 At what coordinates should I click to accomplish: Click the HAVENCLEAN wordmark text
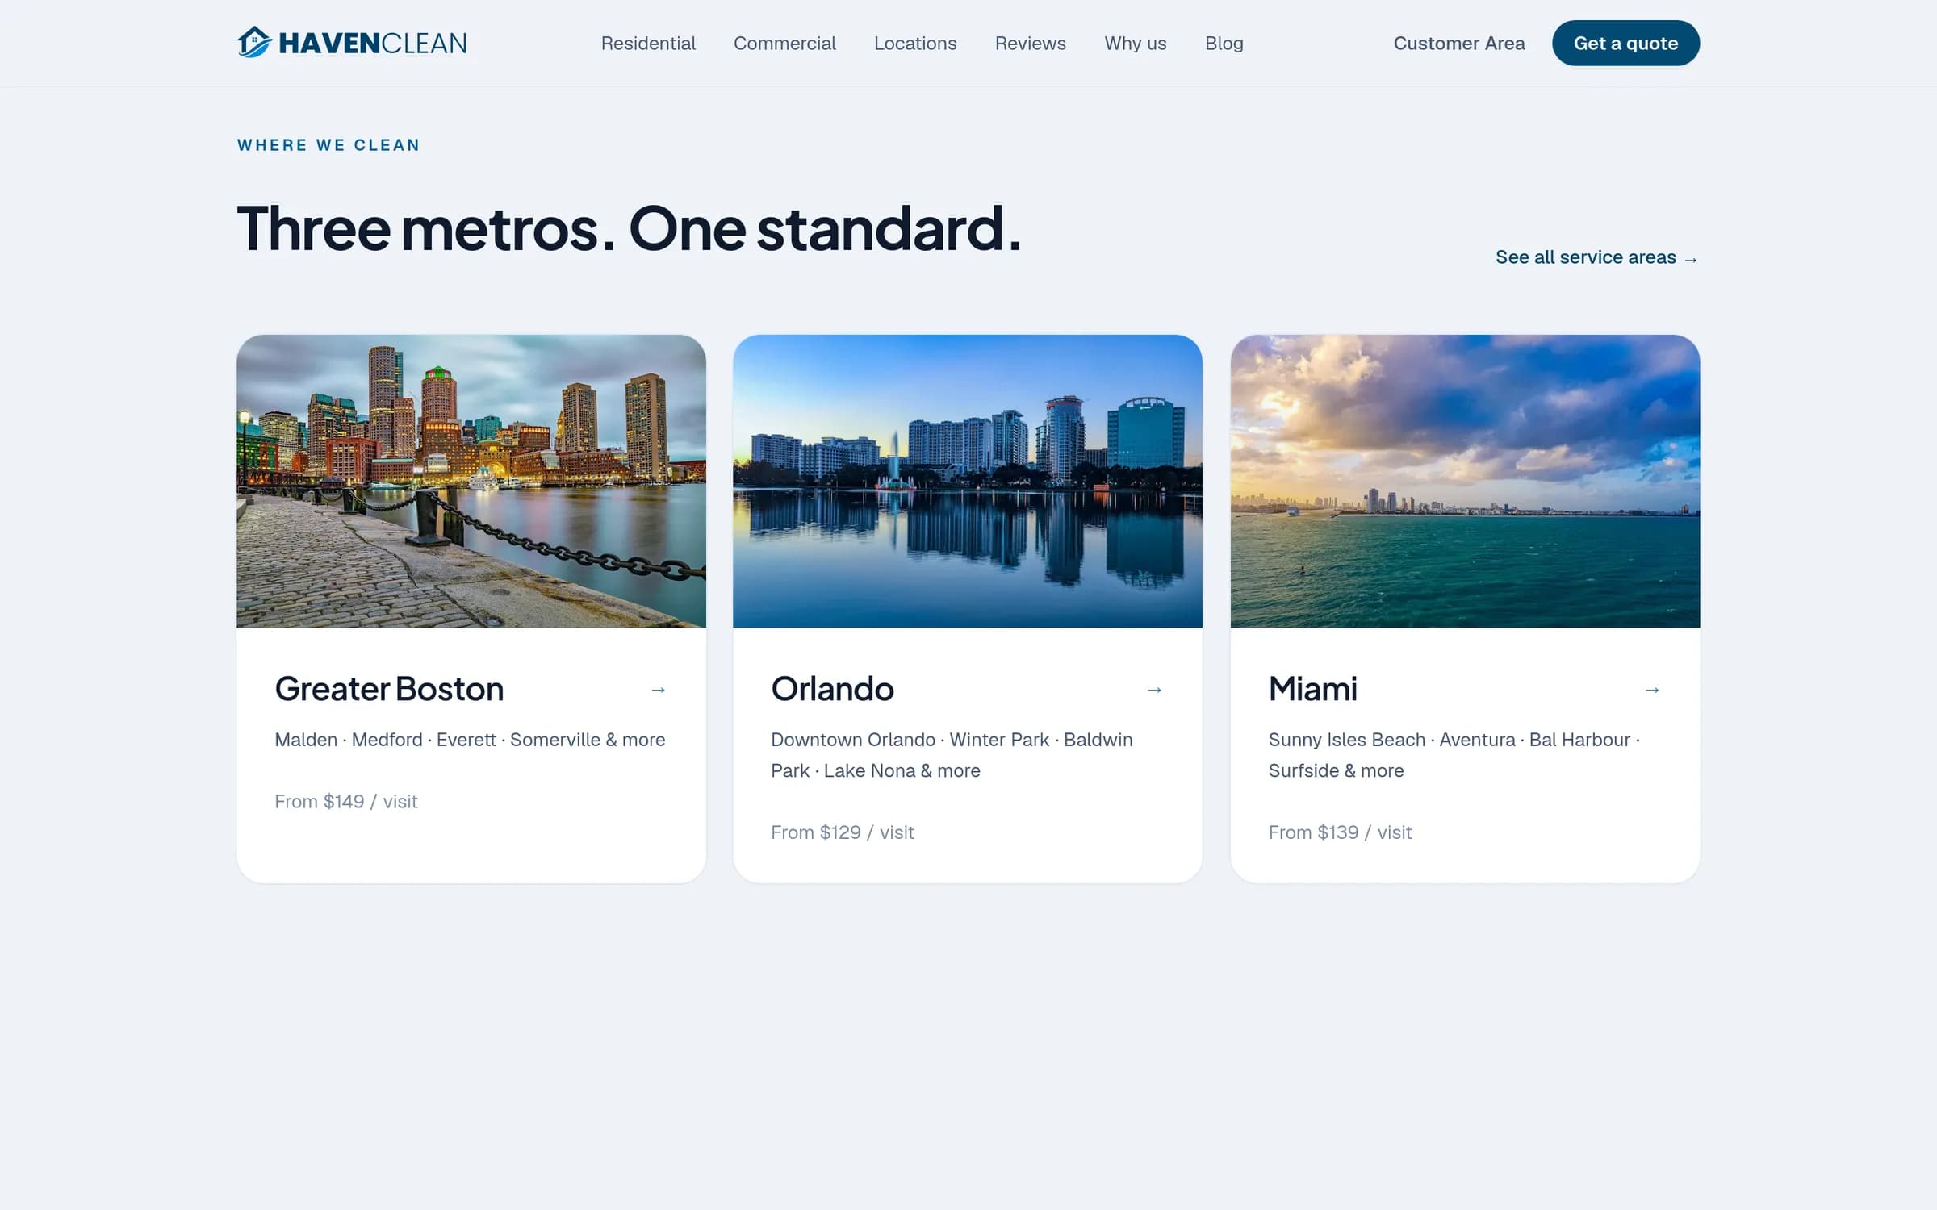tap(373, 44)
